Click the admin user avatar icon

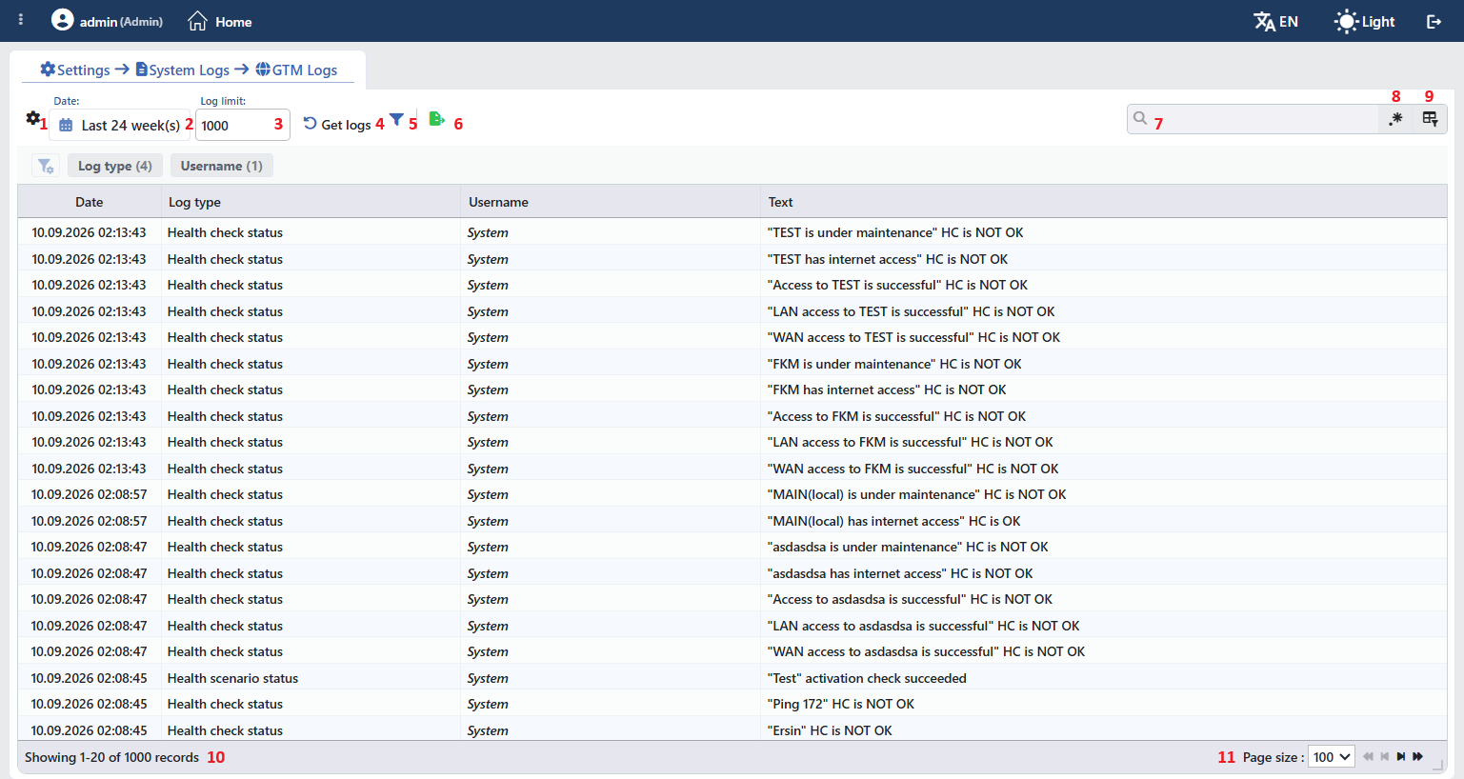point(62,20)
